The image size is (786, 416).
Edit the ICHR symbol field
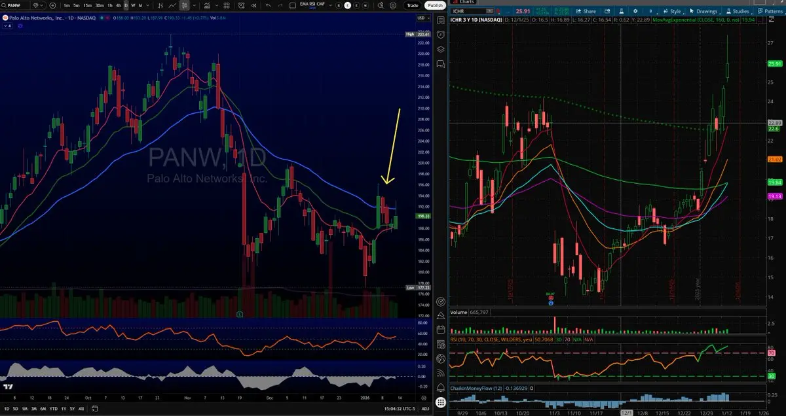(x=469, y=11)
